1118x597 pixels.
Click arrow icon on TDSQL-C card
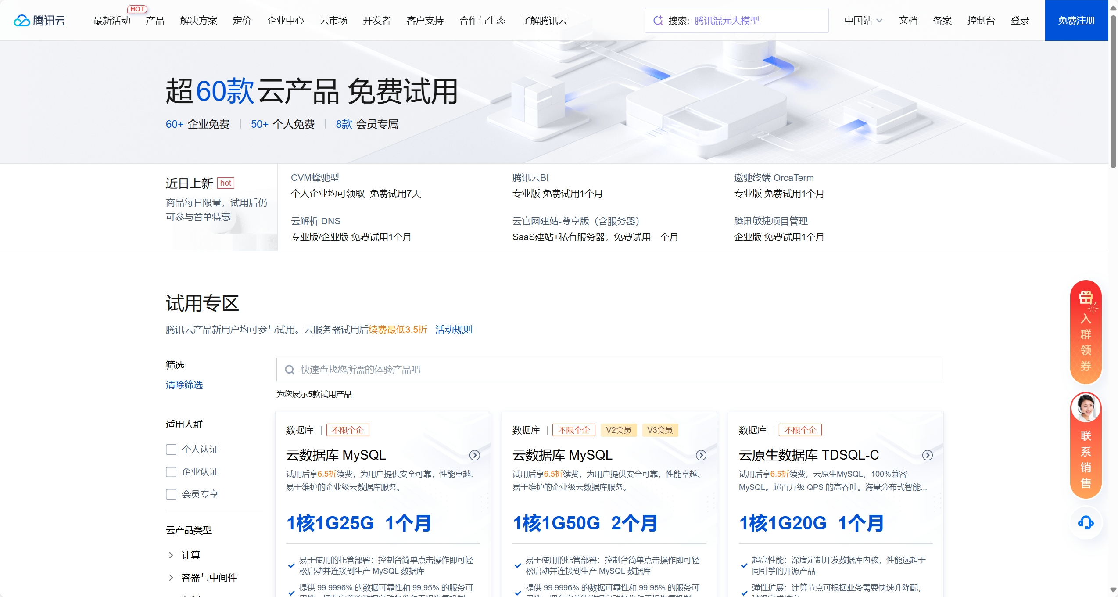[927, 455]
